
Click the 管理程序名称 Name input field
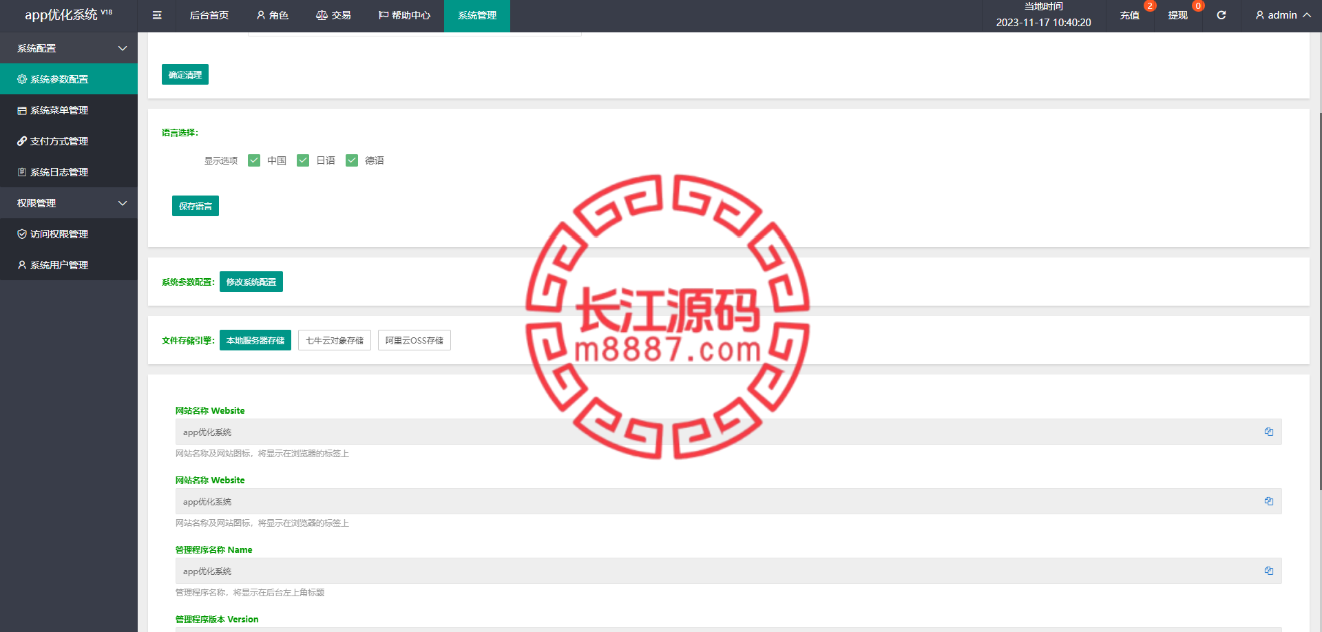[x=728, y=571]
